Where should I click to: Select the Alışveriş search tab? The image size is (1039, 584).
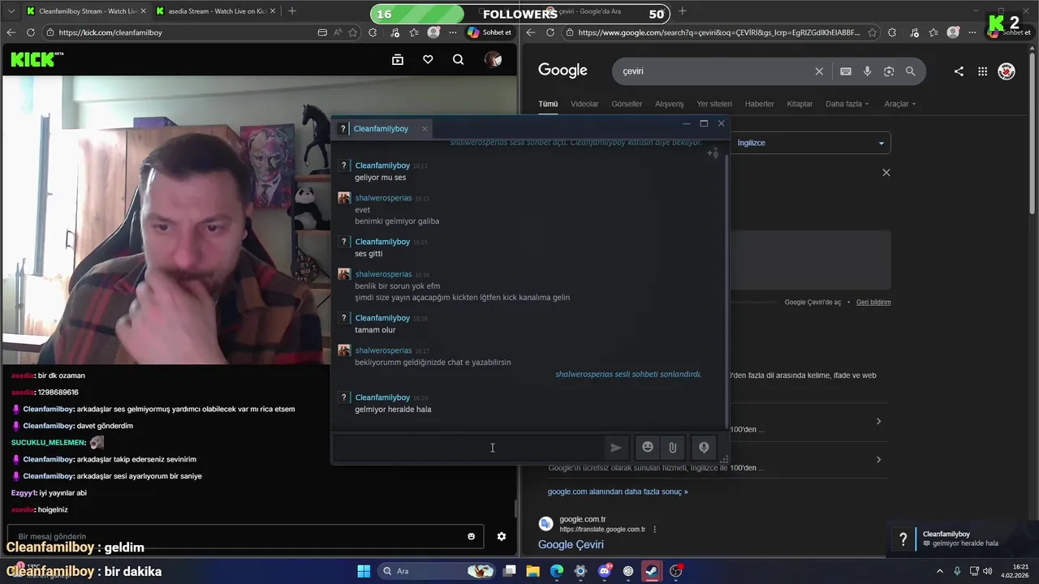(670, 104)
